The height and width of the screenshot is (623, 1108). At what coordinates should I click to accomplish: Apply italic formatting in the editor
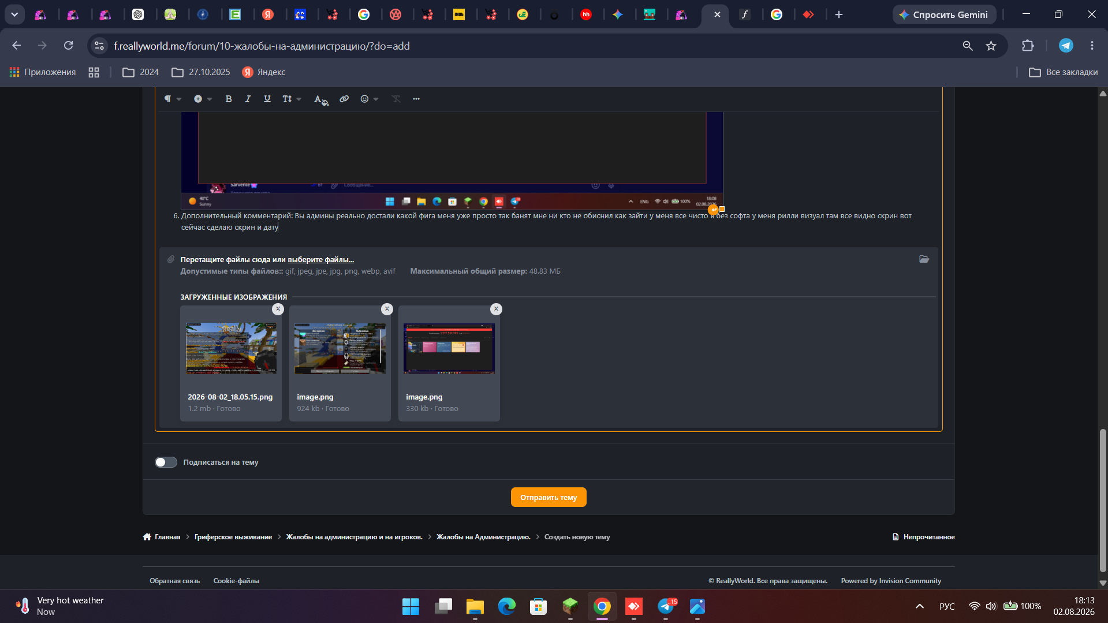click(248, 99)
